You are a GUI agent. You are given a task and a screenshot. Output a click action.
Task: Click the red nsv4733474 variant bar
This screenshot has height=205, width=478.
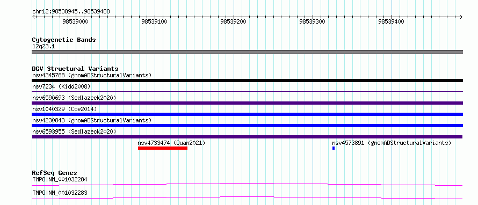coord(163,148)
